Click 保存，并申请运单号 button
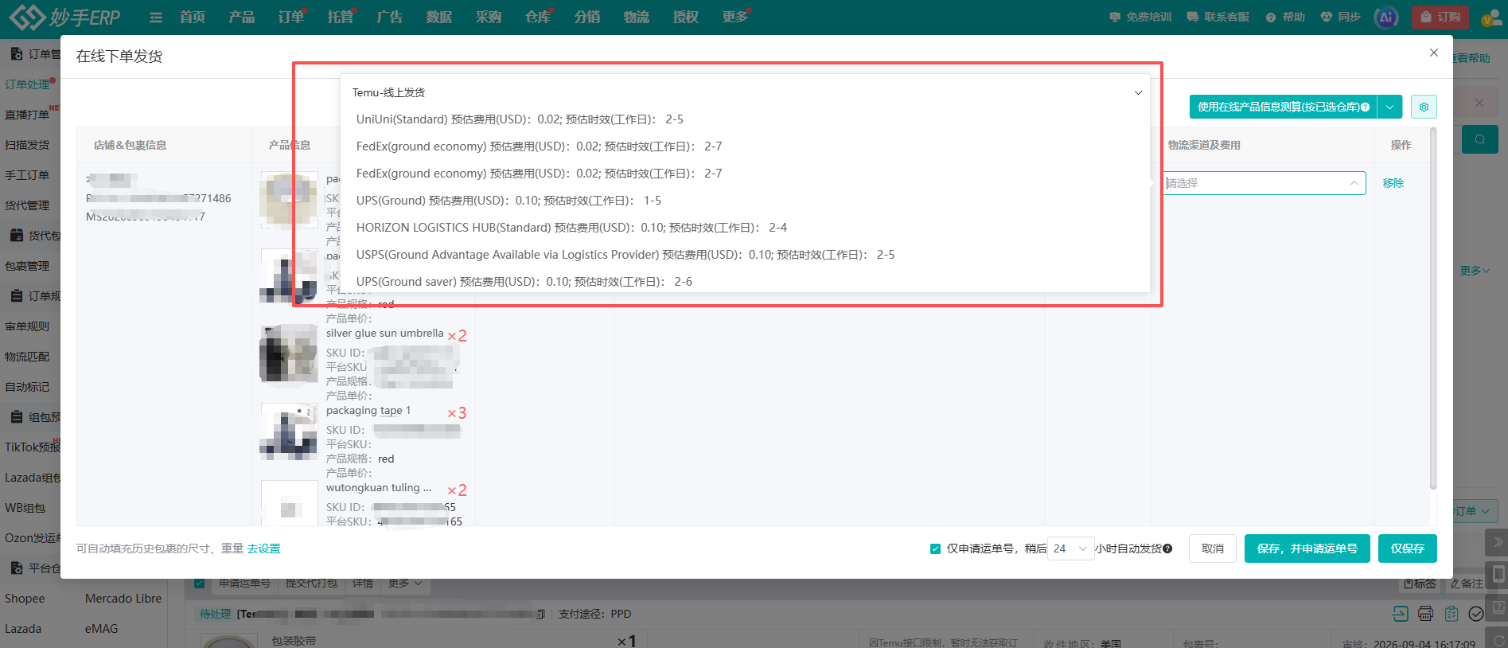 click(x=1307, y=548)
